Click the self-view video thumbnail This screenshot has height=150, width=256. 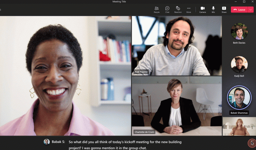(x=239, y=126)
